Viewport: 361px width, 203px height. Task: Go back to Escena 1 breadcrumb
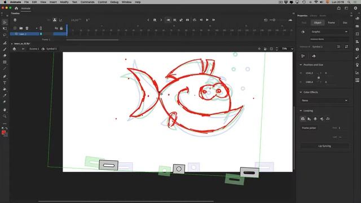[34, 49]
